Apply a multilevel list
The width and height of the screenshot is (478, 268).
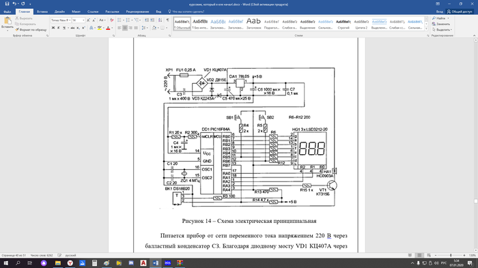pos(137,20)
